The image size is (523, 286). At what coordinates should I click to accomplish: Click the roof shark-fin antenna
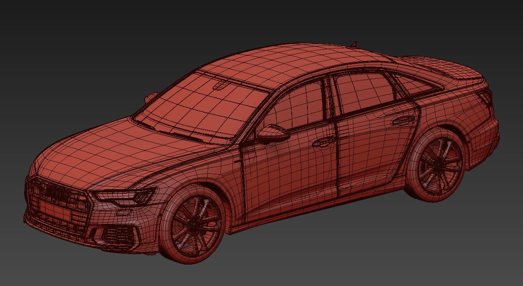(353, 44)
